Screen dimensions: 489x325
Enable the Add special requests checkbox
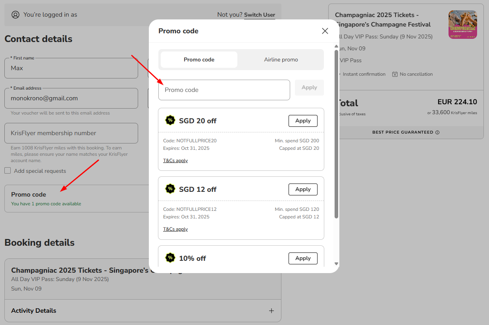(7, 170)
